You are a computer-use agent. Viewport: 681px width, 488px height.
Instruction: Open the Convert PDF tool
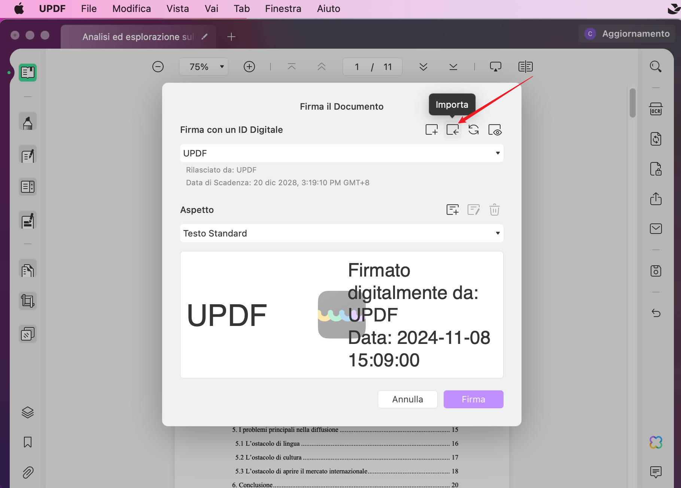coord(656,139)
